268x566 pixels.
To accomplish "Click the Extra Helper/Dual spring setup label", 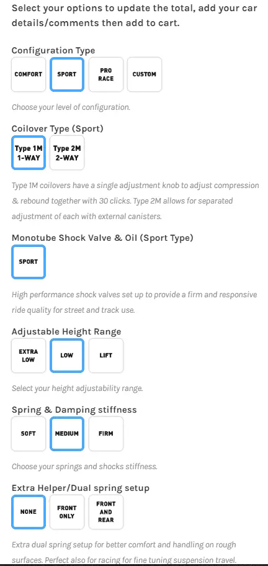I will (x=81, y=488).
